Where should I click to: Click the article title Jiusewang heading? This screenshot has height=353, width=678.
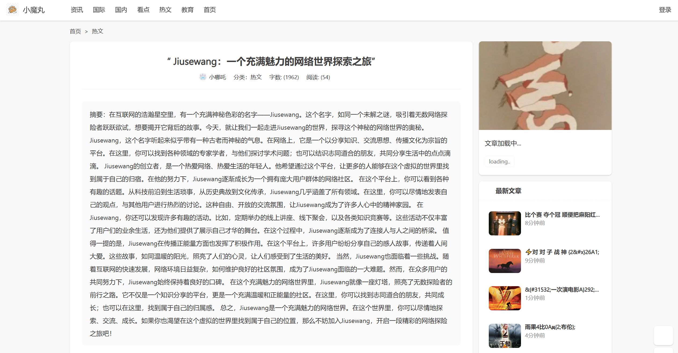[271, 61]
